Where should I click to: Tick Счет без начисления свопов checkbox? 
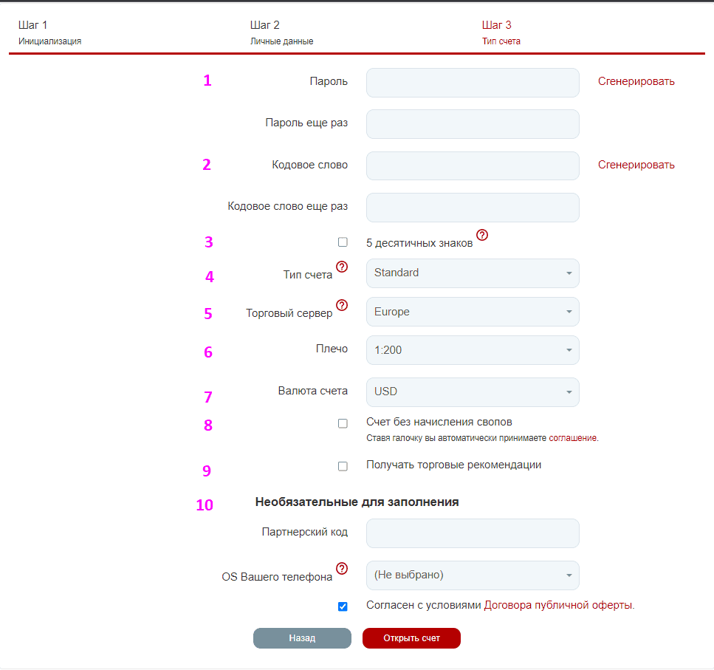[x=343, y=423]
